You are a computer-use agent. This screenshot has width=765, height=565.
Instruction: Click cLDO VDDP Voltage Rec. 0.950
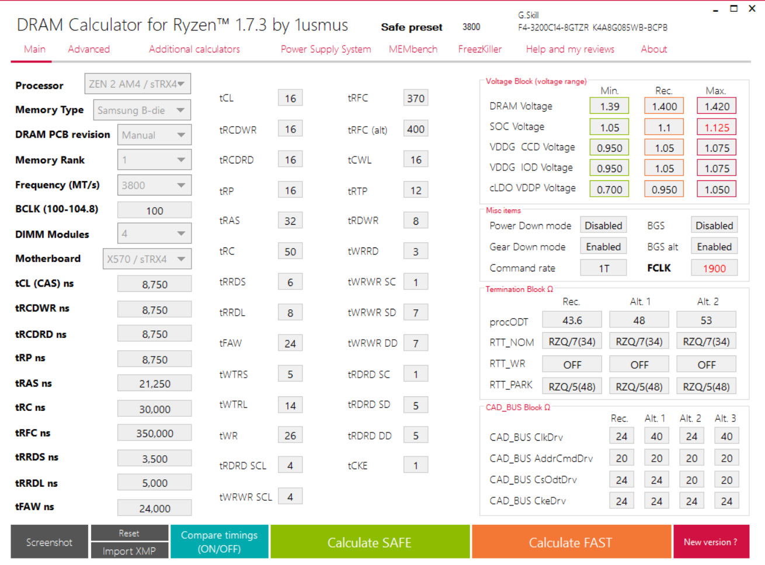click(665, 189)
